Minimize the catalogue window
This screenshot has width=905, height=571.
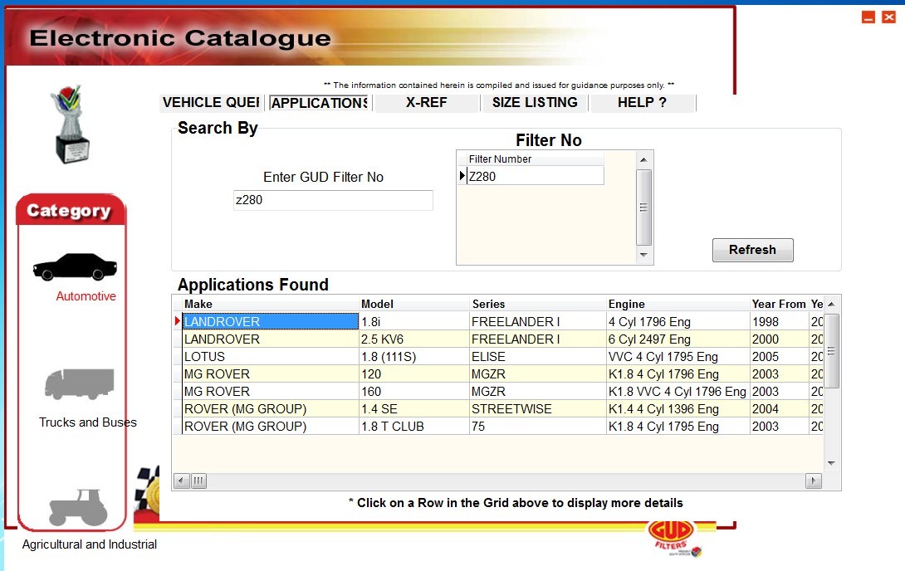(x=868, y=17)
